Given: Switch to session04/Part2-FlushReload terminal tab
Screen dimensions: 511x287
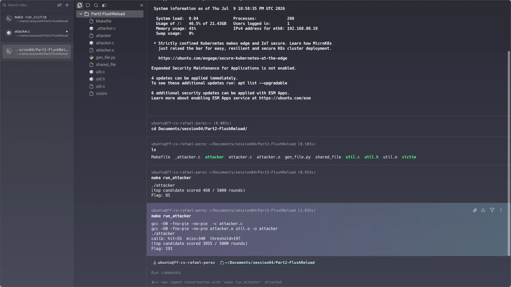Looking at the screenshot, I should tap(37, 52).
